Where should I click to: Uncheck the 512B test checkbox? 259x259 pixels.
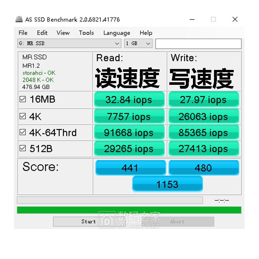click(23, 148)
